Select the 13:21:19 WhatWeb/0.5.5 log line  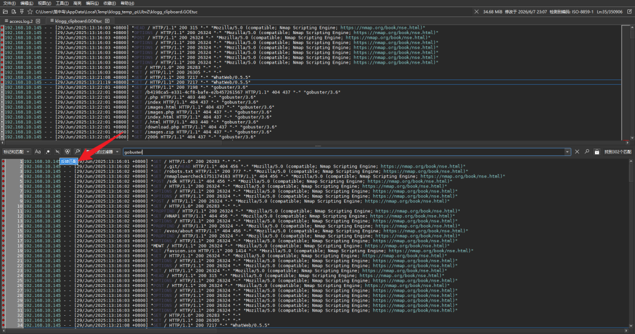coord(313,82)
